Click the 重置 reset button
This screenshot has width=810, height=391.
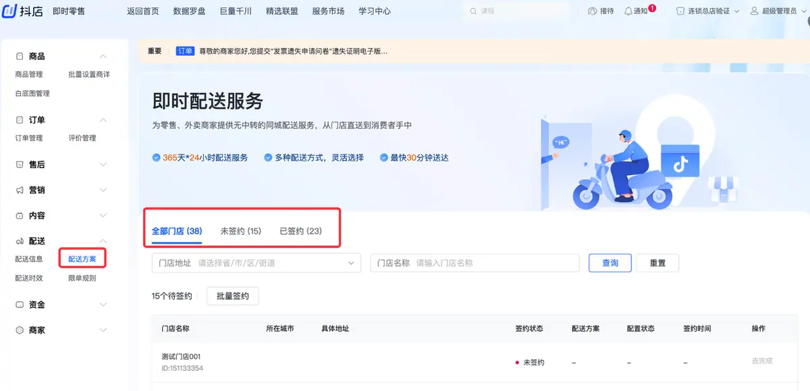click(657, 263)
